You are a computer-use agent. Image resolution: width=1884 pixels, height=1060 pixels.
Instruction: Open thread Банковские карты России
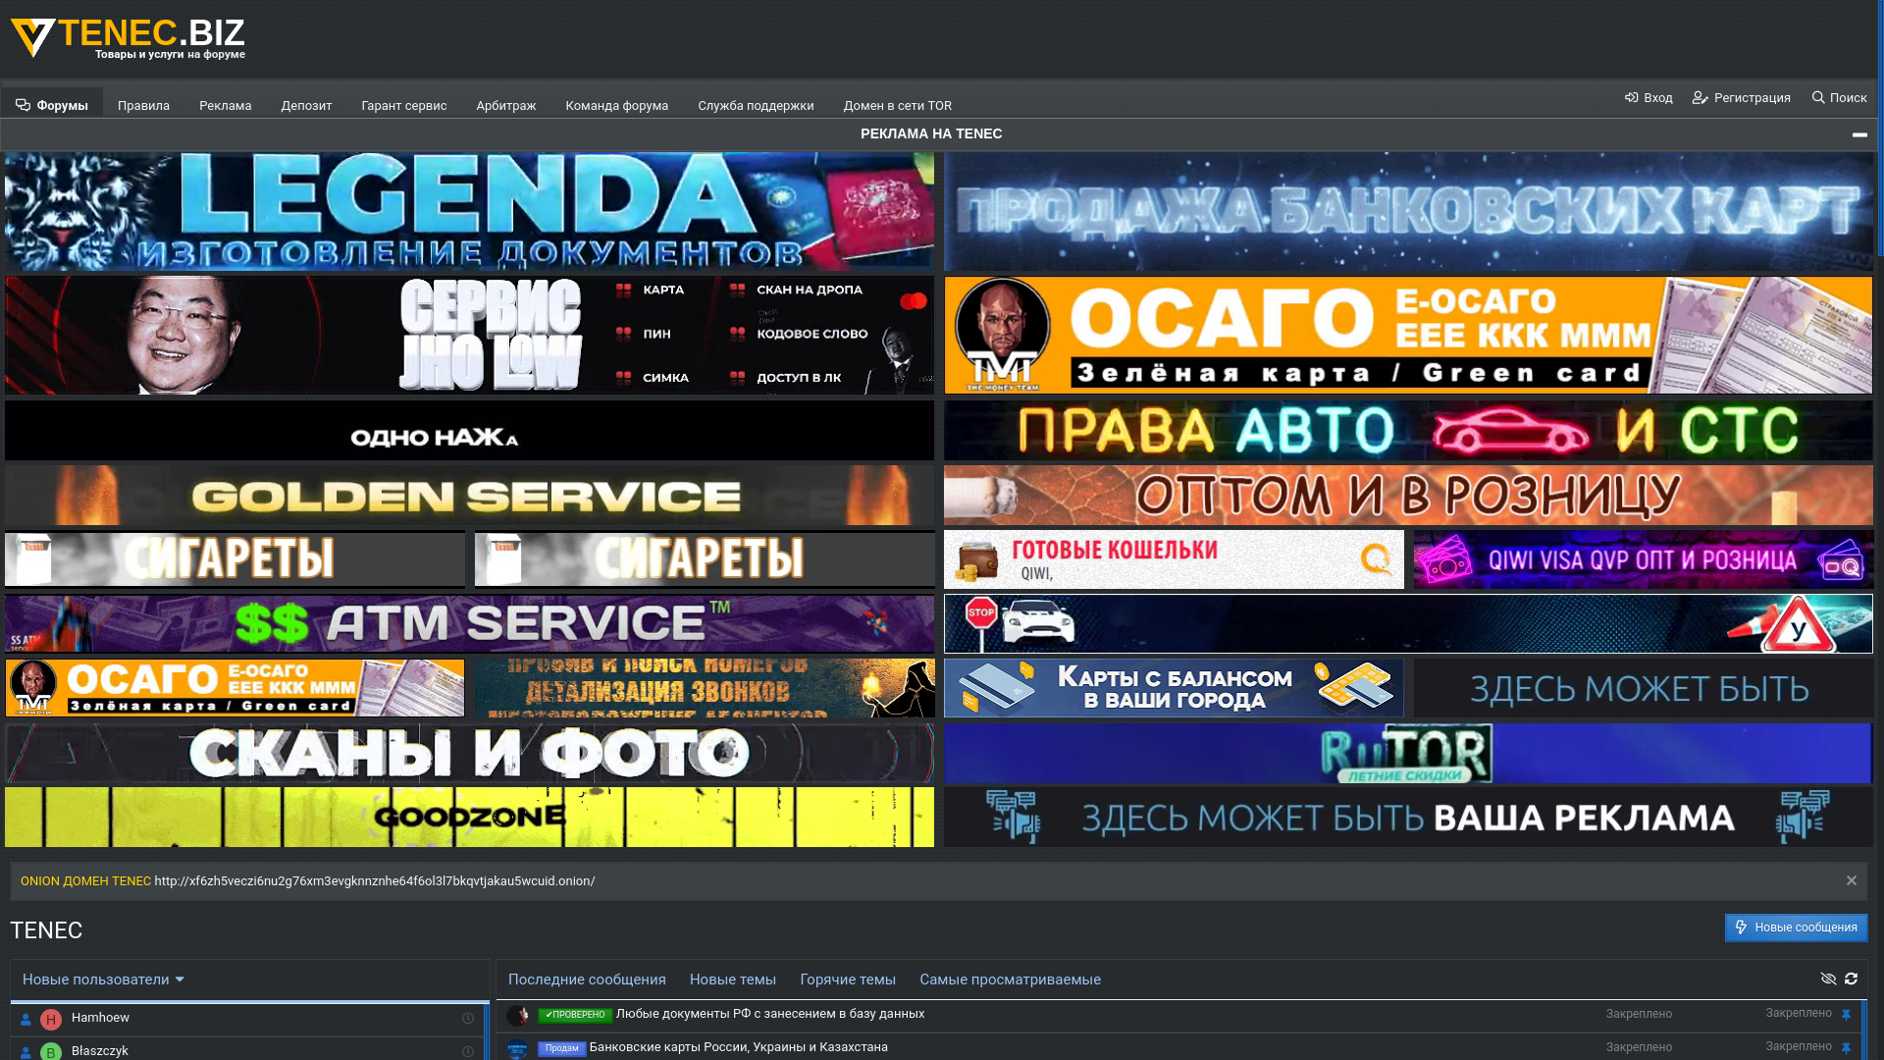739,1047
